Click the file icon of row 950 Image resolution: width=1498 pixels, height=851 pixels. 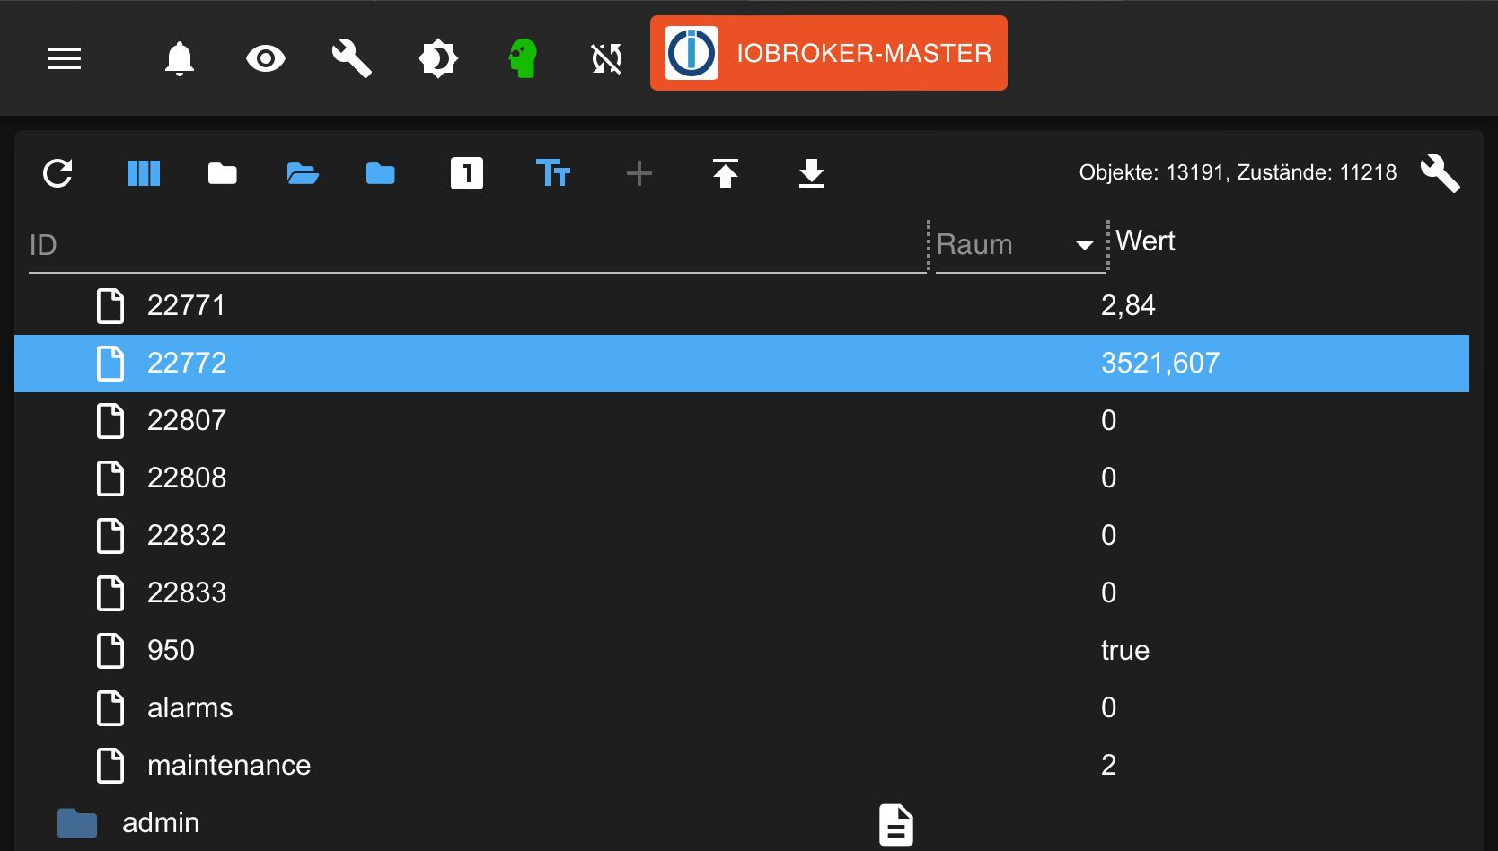click(110, 651)
